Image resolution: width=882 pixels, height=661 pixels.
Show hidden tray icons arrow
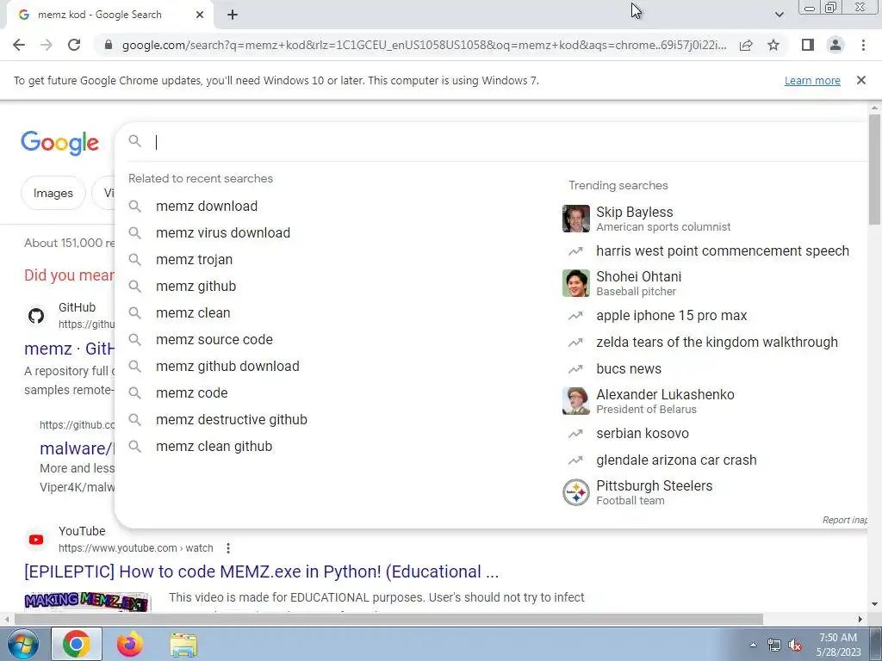click(753, 644)
